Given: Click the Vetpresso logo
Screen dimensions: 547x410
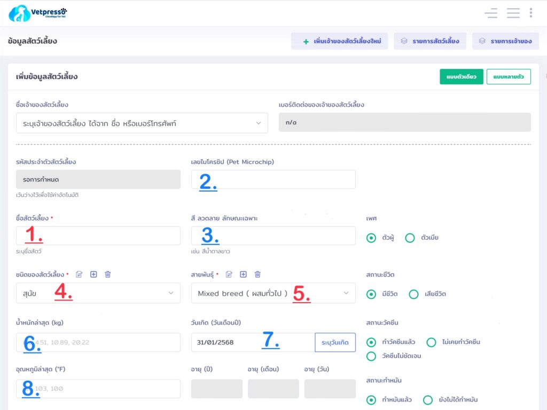Looking at the screenshot, I should (38, 13).
